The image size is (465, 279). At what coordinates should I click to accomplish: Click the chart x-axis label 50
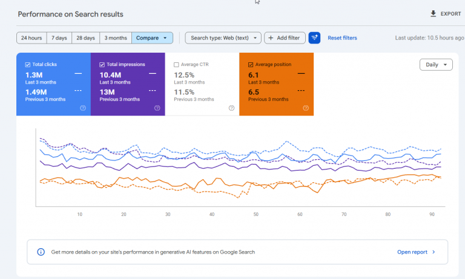tap(256, 214)
